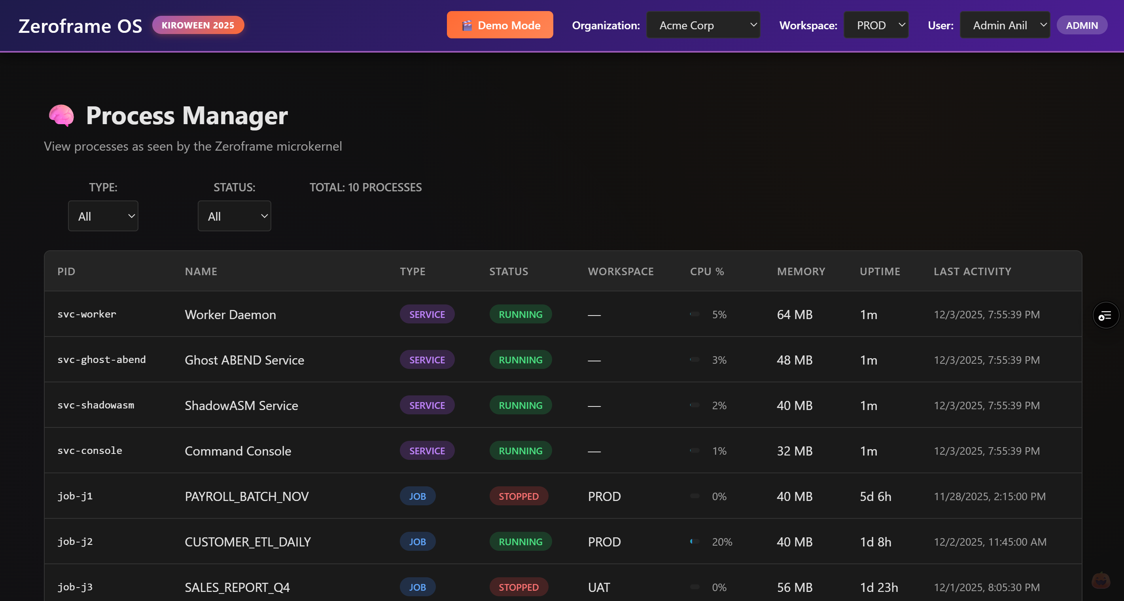Expand the Workspace selector showing PROD
Image resolution: width=1124 pixels, height=601 pixels.
876,25
